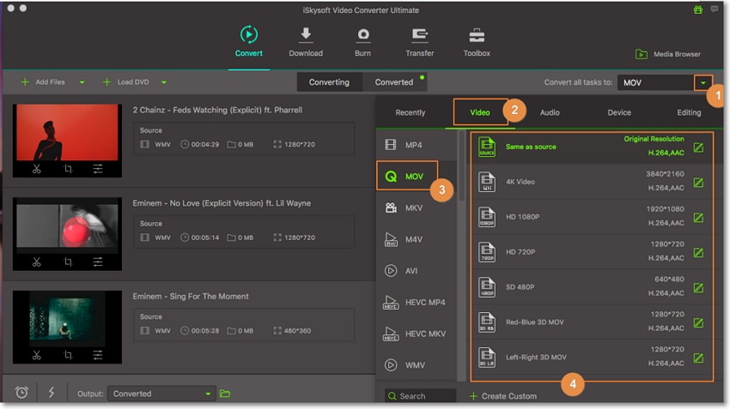730x409 pixels.
Task: Edit the SD 480P preset settings
Action: tap(698, 288)
